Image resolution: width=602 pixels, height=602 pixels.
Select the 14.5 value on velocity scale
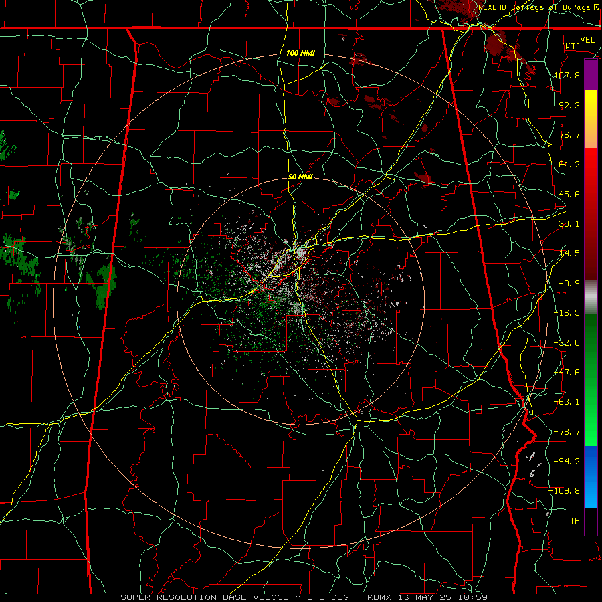point(569,254)
